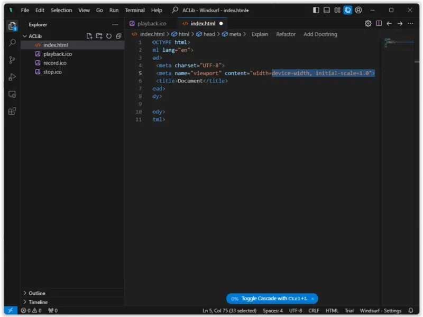
Task: Open breadcrumb meta element dropdown
Action: pyautogui.click(x=232, y=34)
